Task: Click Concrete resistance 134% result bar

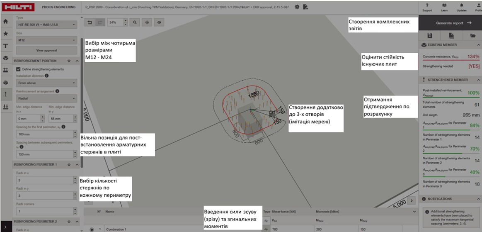Action: click(451, 56)
